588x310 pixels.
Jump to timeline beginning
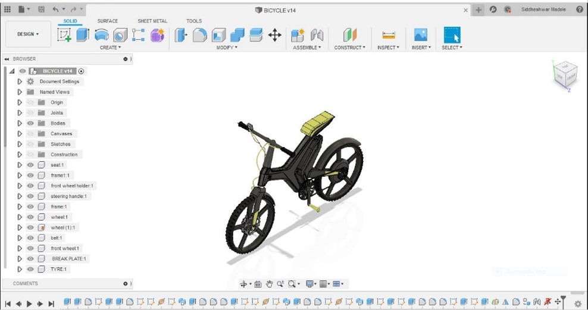[x=8, y=303]
